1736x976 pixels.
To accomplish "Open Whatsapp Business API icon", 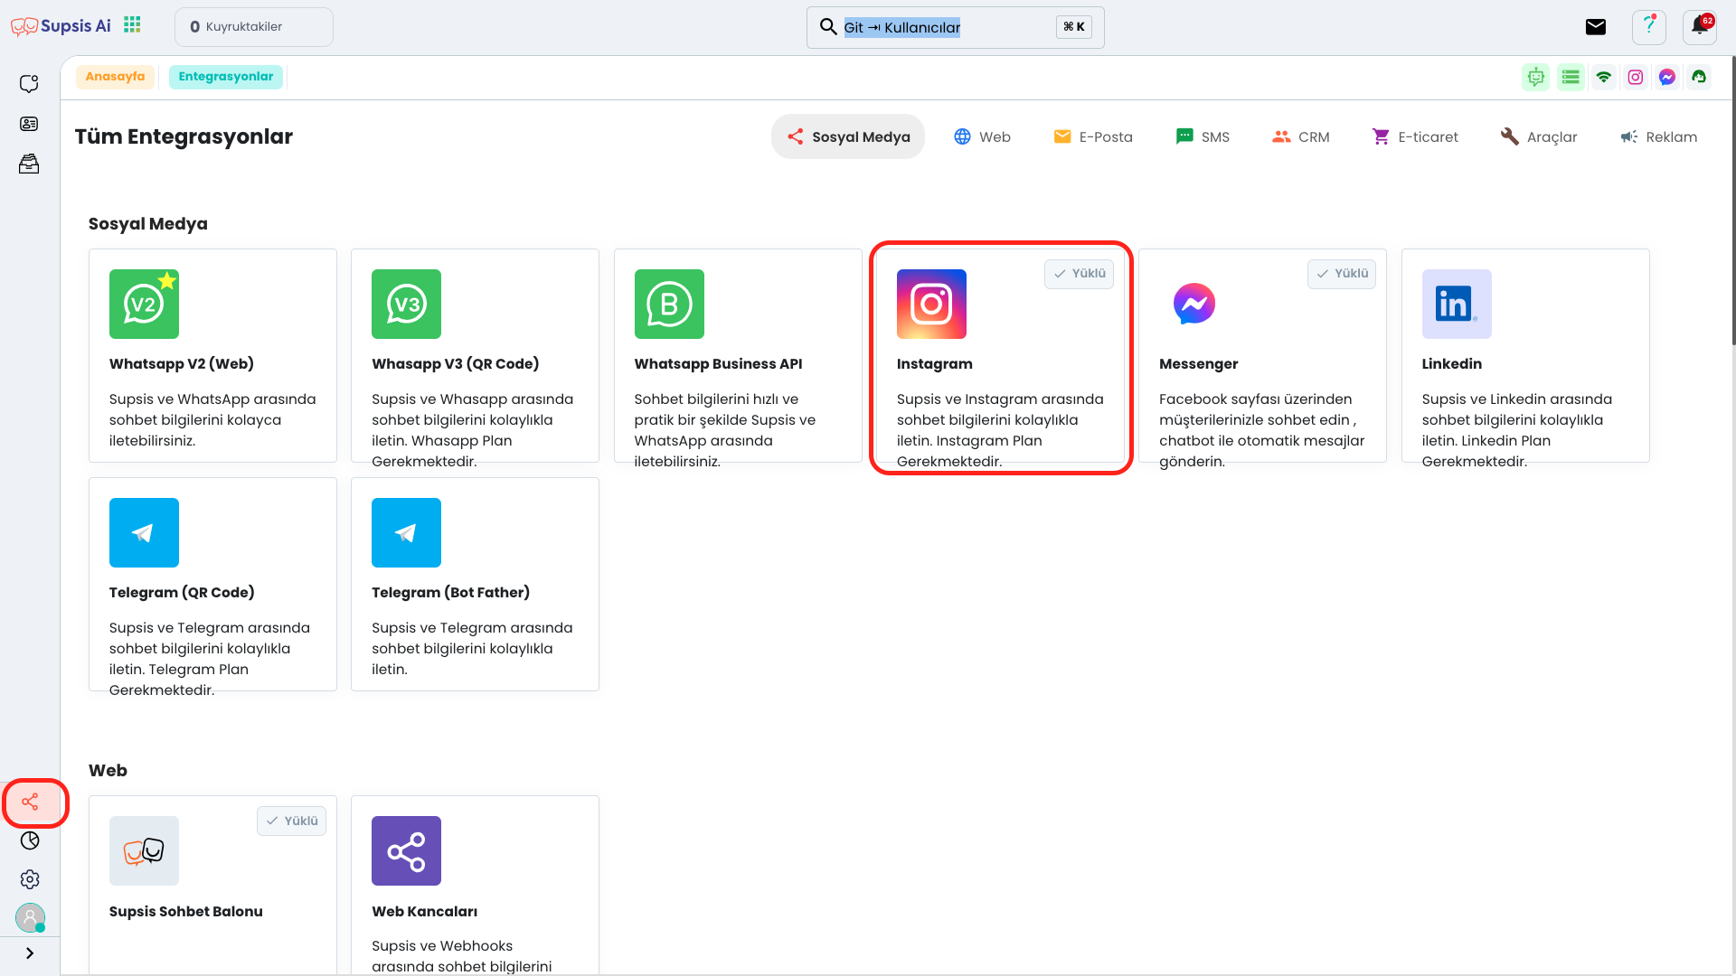I will pyautogui.click(x=669, y=304).
